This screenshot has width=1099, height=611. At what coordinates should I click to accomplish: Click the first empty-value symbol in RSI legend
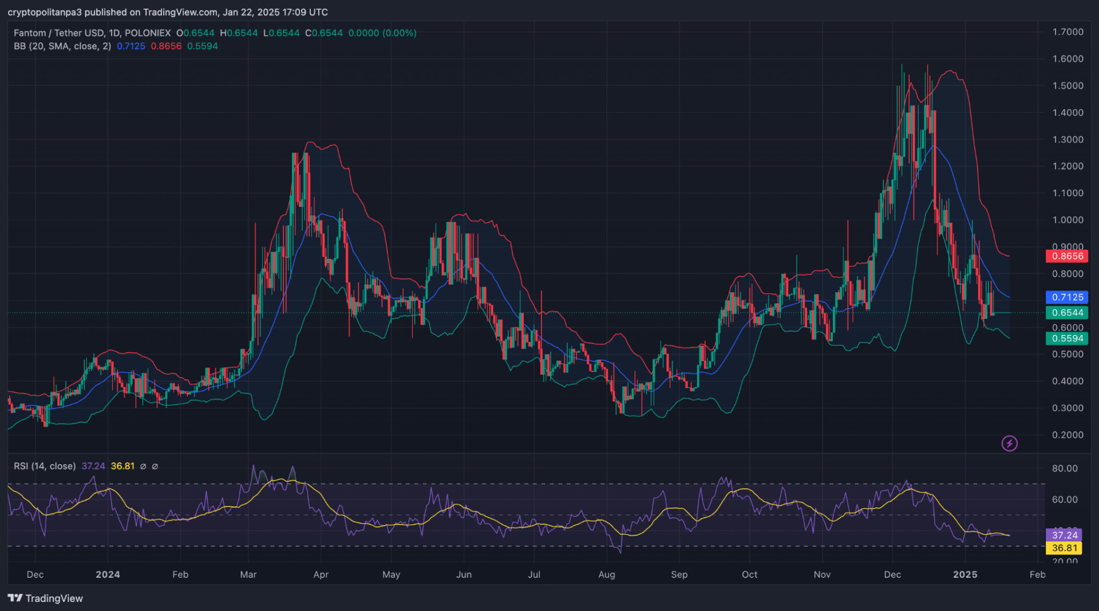point(143,466)
